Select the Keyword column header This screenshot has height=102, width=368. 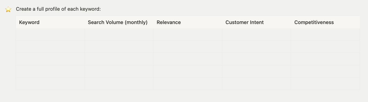pos(50,22)
